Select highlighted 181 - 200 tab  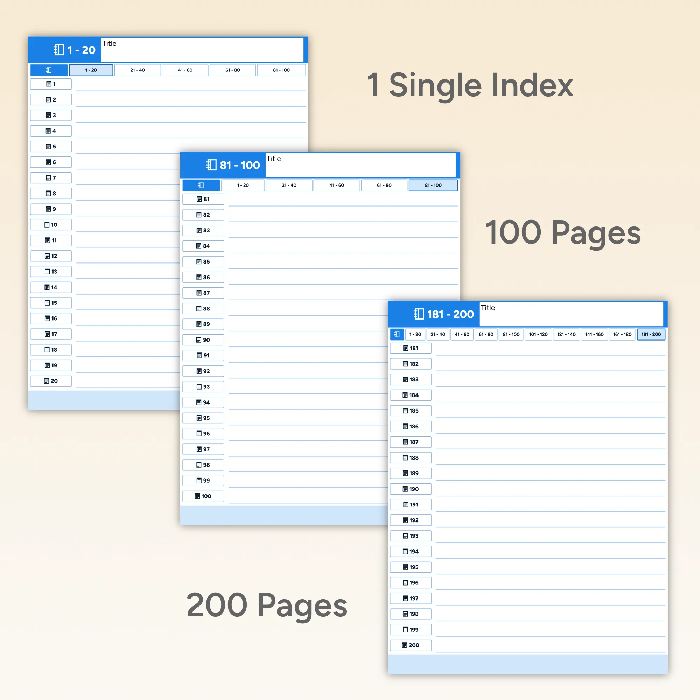coord(651,334)
